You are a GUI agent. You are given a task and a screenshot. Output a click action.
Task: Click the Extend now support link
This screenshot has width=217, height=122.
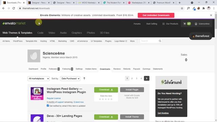(x=79, y=102)
